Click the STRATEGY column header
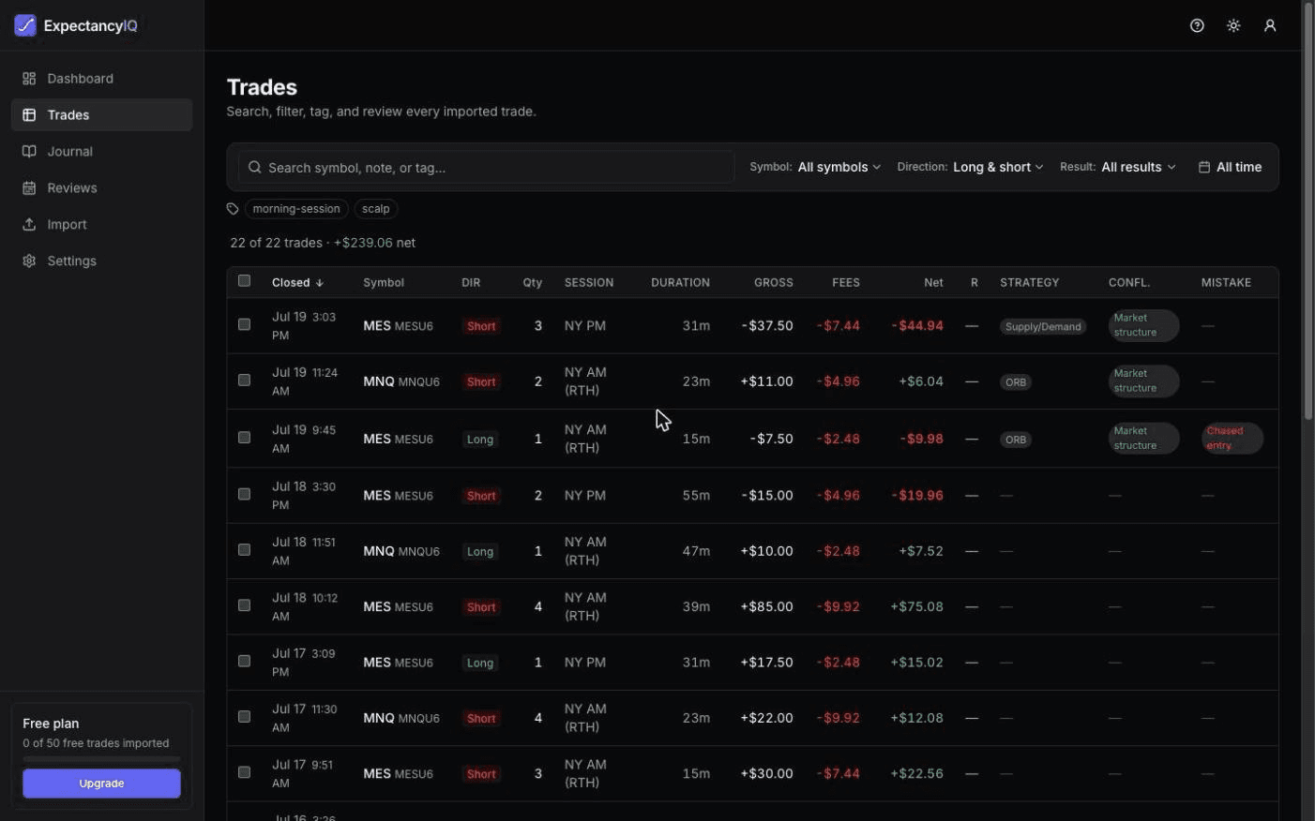 tap(1030, 283)
